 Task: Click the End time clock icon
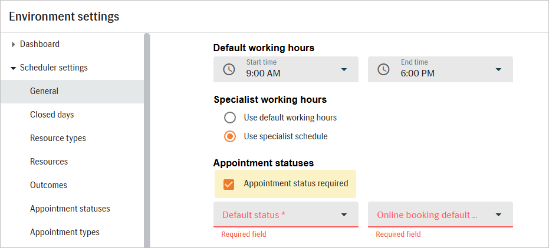pyautogui.click(x=383, y=69)
